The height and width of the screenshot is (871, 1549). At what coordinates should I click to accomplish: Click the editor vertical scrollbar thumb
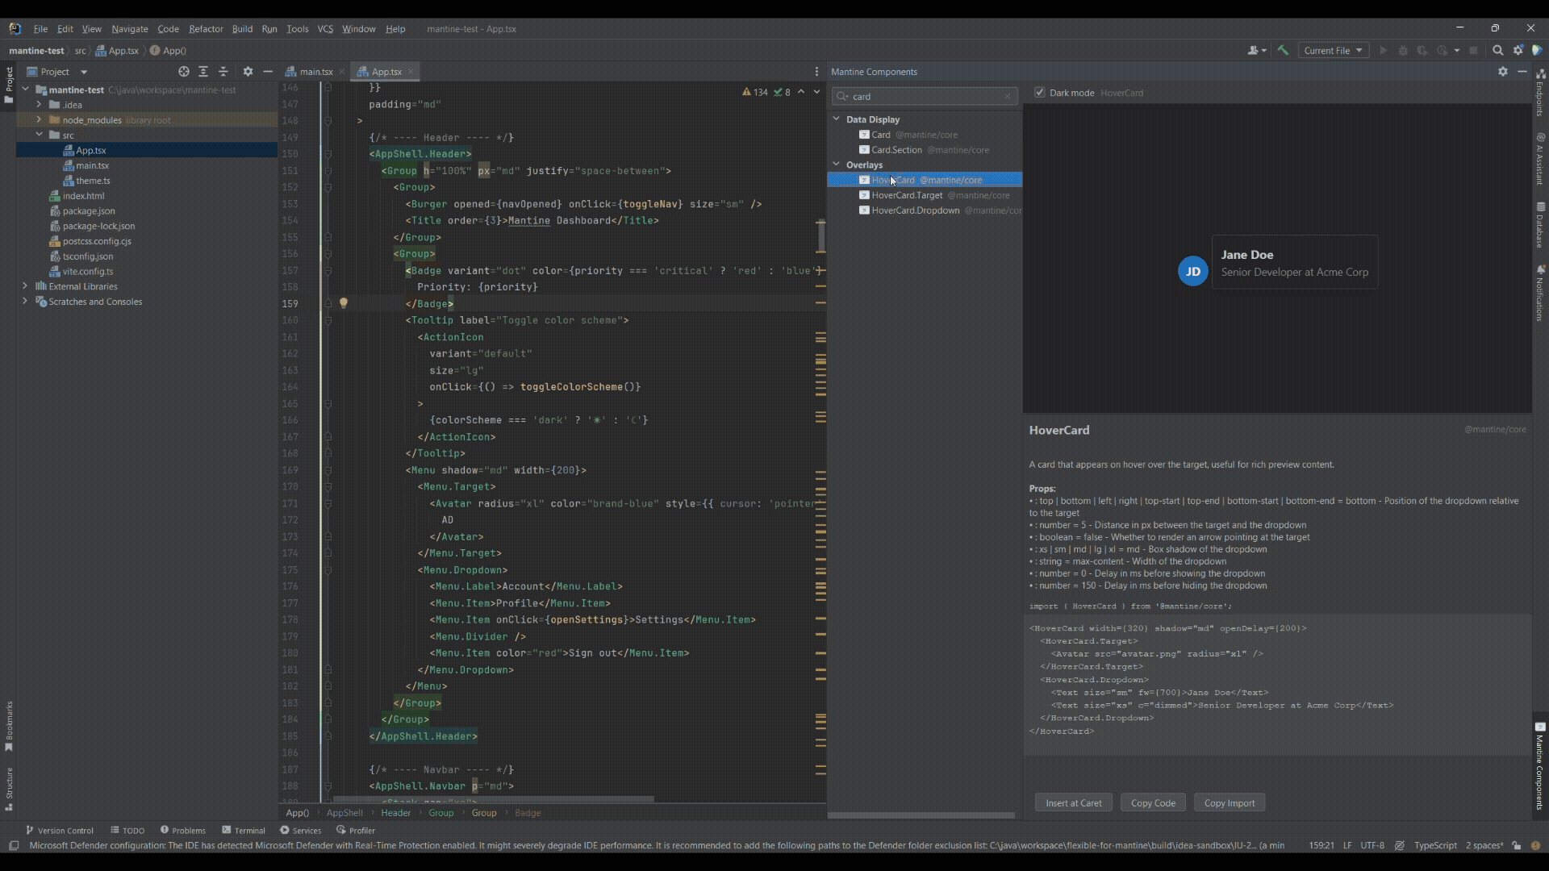point(821,236)
